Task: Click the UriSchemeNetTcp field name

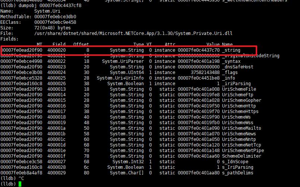Action: (x=241, y=145)
